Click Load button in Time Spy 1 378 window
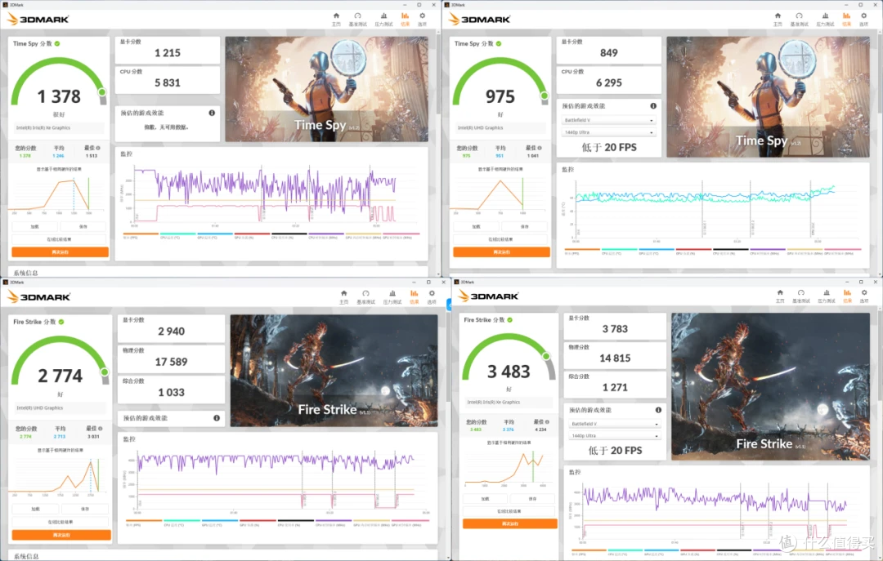 [35, 227]
